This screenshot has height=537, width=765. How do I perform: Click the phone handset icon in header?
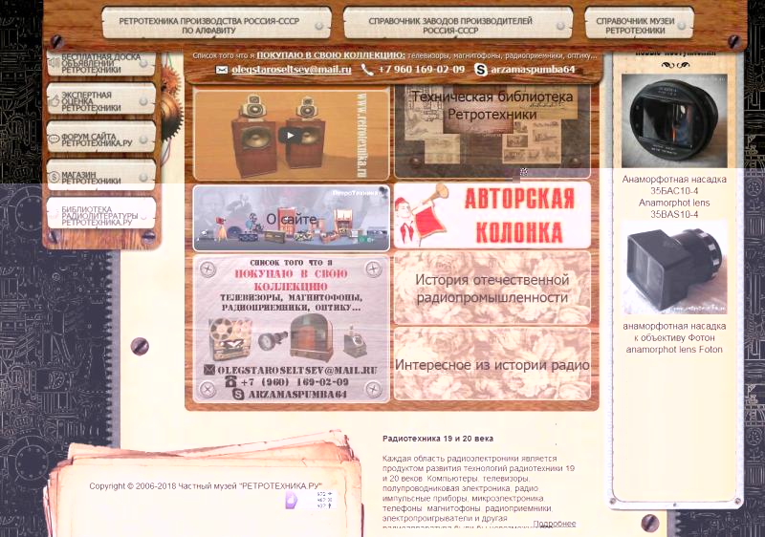[x=368, y=70]
